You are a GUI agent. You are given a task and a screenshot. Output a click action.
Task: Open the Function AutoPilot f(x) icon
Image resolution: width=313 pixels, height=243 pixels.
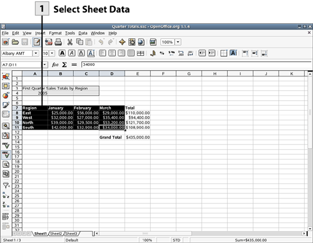(x=55, y=65)
